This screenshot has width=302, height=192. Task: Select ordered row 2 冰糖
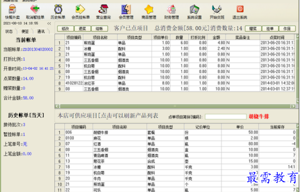(175, 49)
